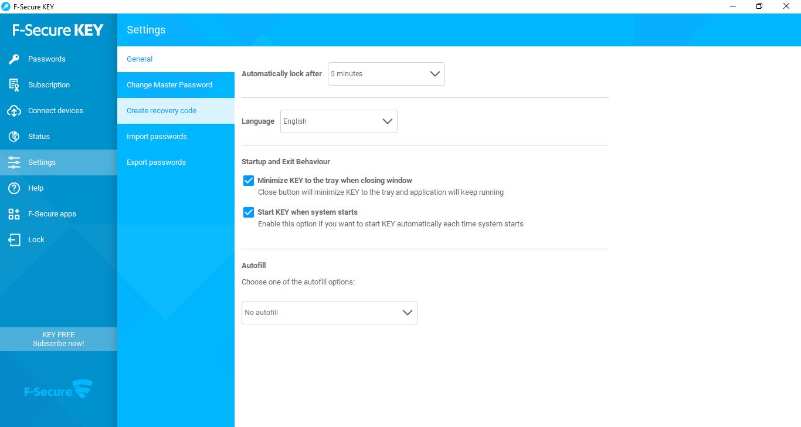
Task: Minimize the F-Secure KEY window
Action: point(734,6)
